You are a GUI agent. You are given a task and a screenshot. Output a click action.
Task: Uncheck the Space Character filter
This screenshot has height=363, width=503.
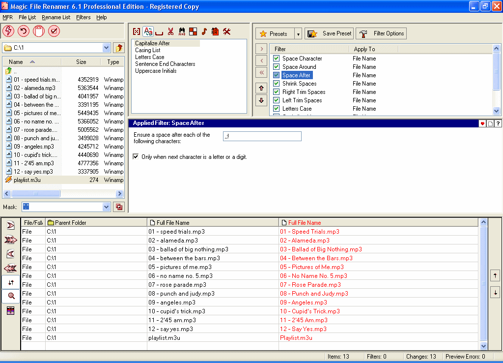coord(277,59)
